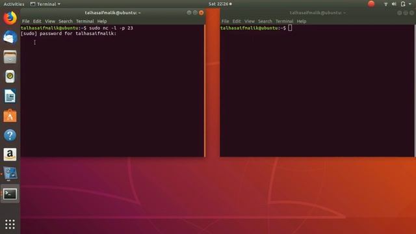Open Edit menu in right terminal
Viewport: 416px width, 234px height.
(x=237, y=21)
